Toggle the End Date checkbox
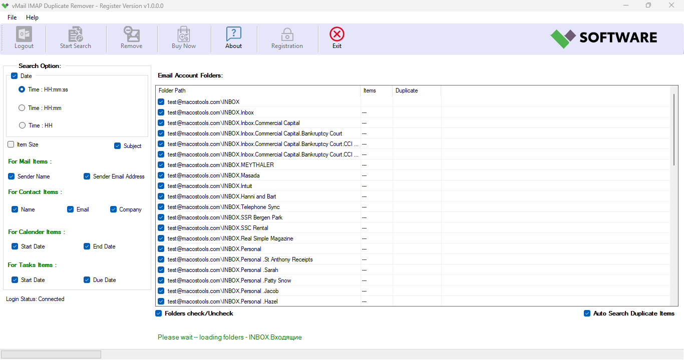Screen dimensions: 684x360 (x=87, y=246)
